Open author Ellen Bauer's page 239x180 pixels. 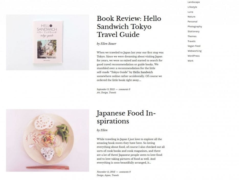coord(108,44)
